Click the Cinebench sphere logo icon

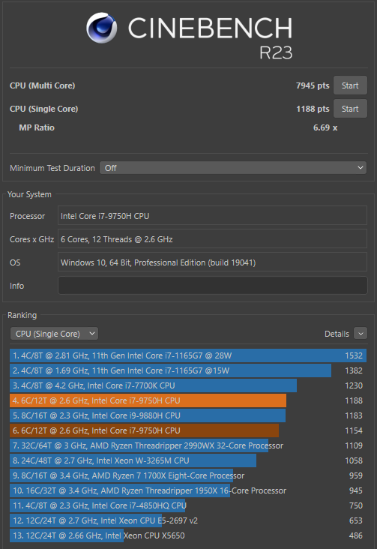coord(101,28)
